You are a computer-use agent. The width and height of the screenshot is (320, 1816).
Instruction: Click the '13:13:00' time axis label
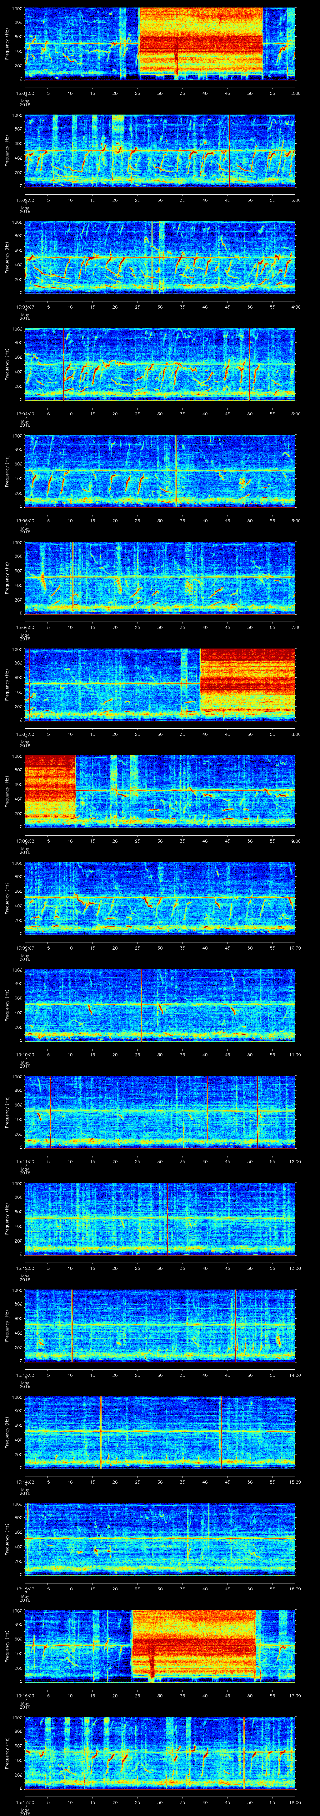point(25,1375)
